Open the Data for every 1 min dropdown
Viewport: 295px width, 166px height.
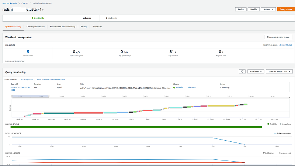pos(279,71)
